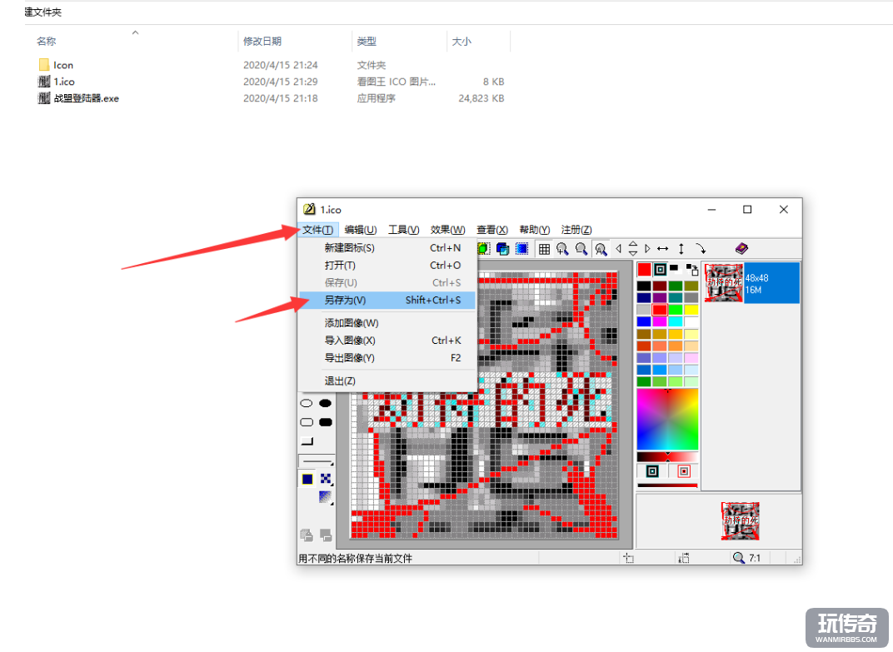
Task: Select the solid fill mode square
Action: pos(307,479)
